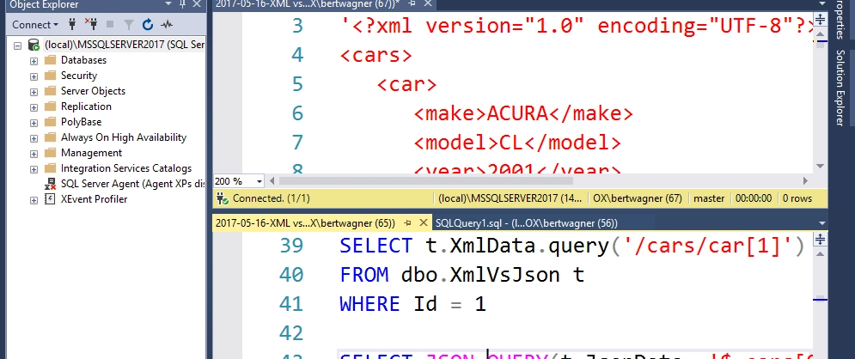Switch to the SQLQuery1.sql (56) tab
The height and width of the screenshot is (359, 855).
coord(526,222)
